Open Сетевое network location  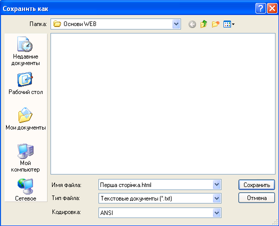pos(25,189)
